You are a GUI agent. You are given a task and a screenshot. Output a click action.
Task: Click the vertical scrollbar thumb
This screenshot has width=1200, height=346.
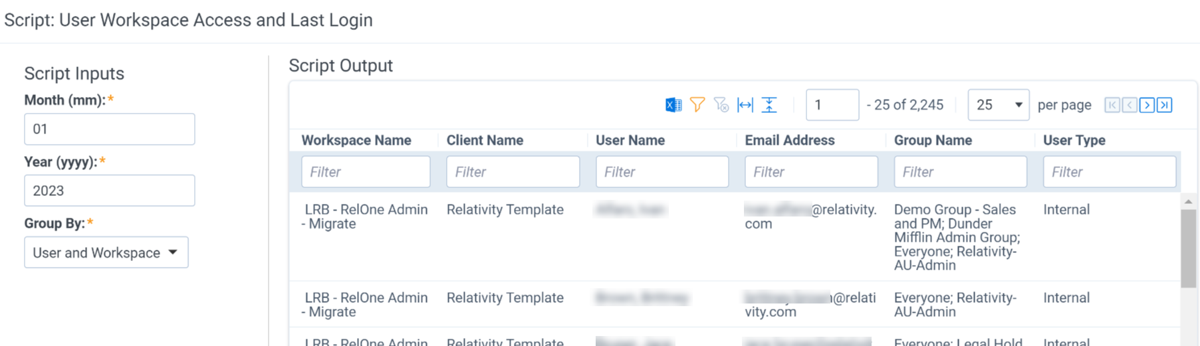click(1189, 248)
